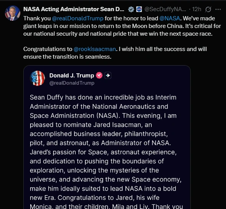
Task: Click the plus badge beside Donald J. Trump
Action: tap(108, 75)
